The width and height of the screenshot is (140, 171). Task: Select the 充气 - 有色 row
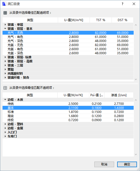[x=68, y=37]
